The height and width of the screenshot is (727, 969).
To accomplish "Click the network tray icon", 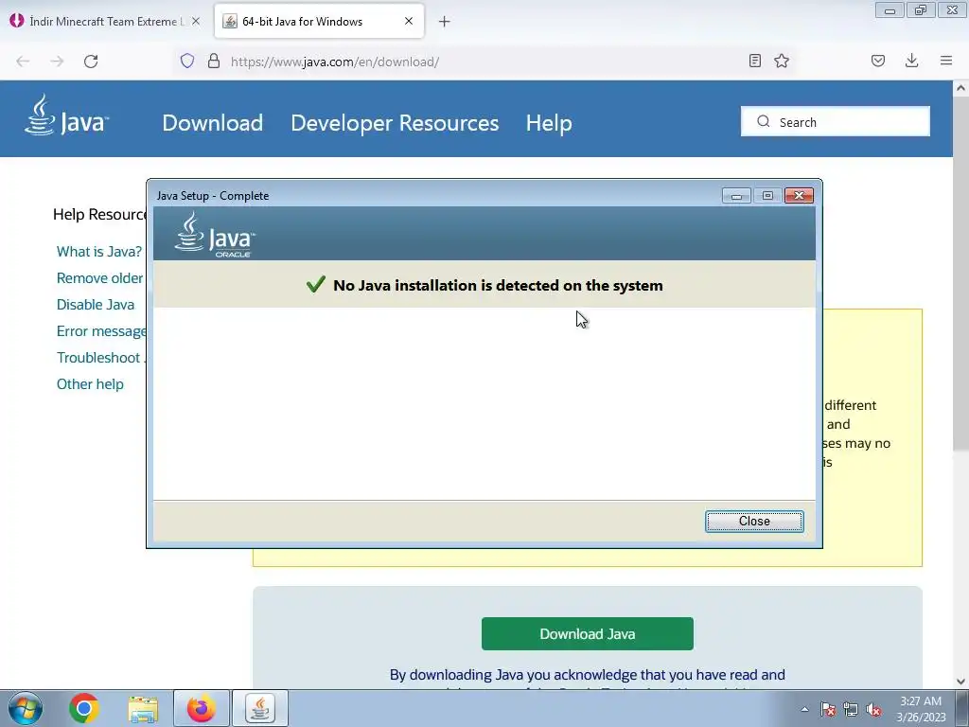I will point(851,709).
